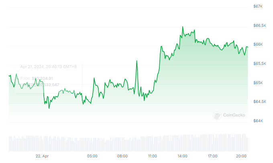The height and width of the screenshot is (163, 273).
Task: Click the highest price peak near 14:00
Action: (183, 27)
